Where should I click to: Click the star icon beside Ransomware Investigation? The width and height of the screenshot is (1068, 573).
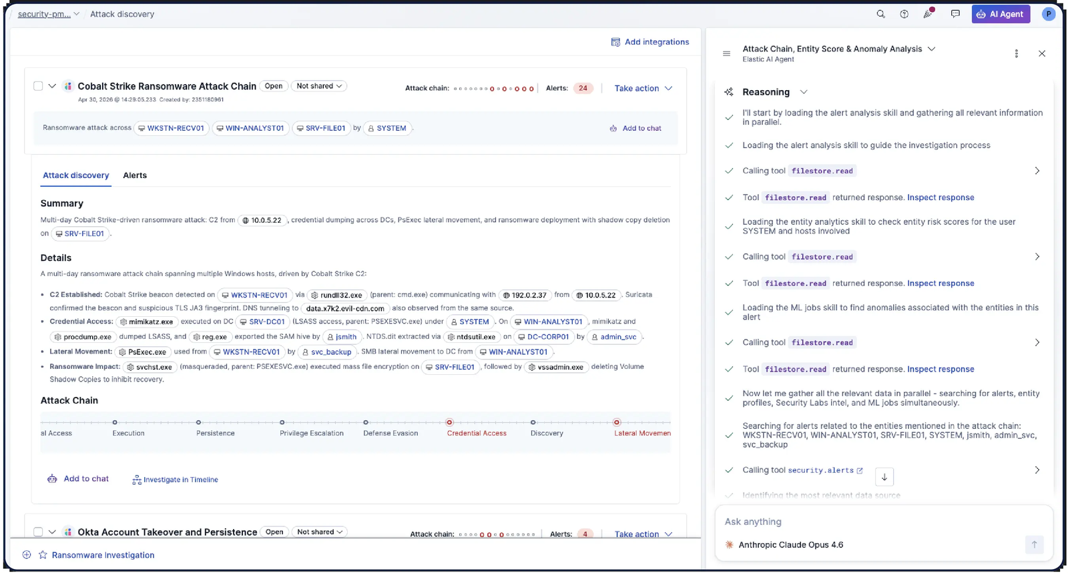(43, 555)
